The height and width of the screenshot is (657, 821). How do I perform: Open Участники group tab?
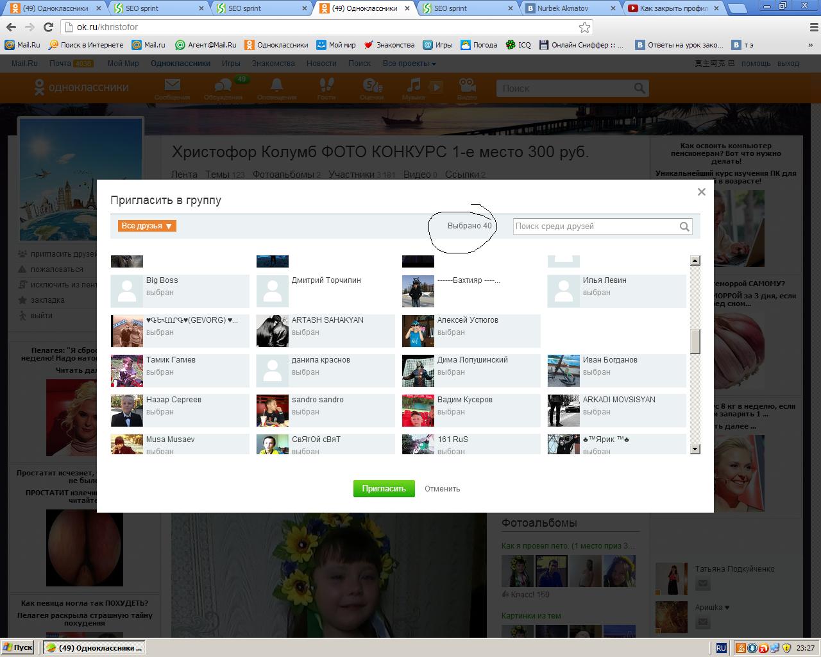[x=362, y=175]
